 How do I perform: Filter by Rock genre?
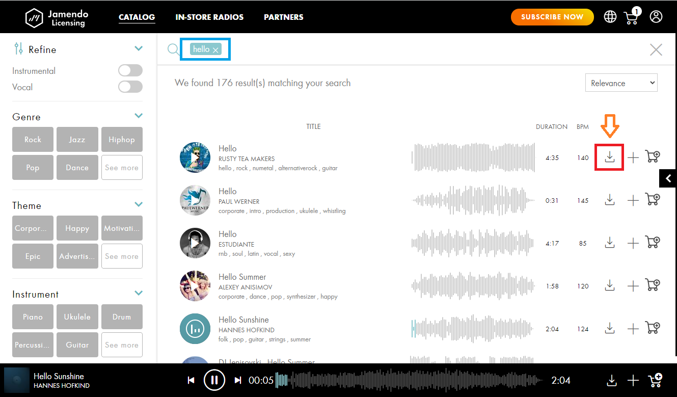click(33, 140)
